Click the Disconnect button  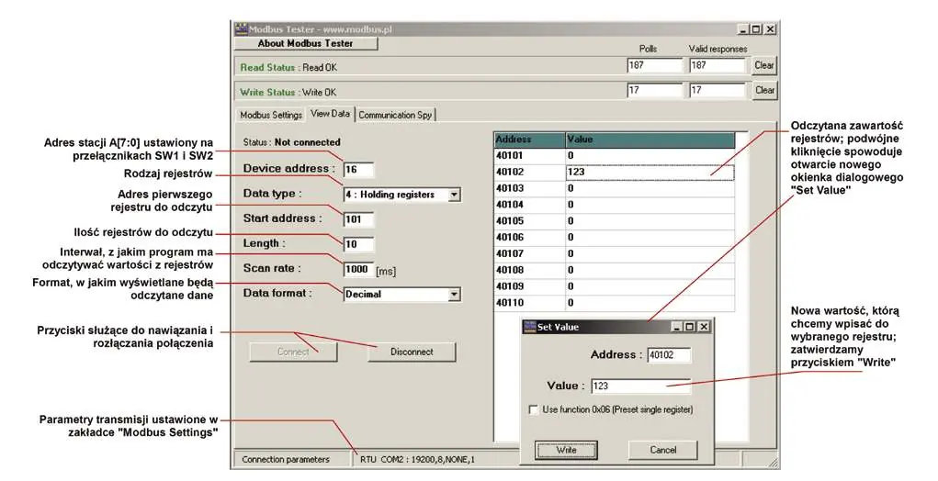point(412,352)
